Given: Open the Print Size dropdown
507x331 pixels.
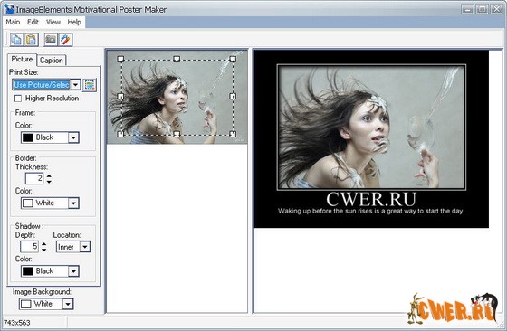Looking at the screenshot, I should (75, 85).
